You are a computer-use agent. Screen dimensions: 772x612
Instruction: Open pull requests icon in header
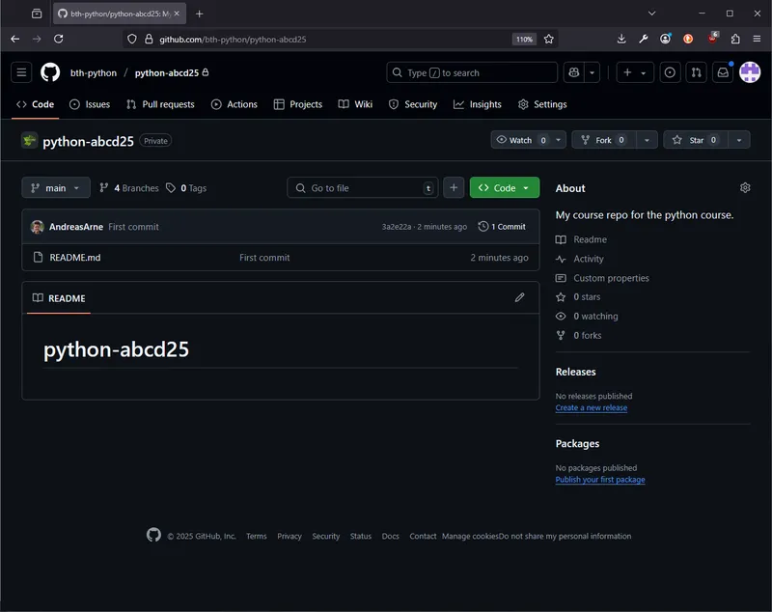pos(696,72)
